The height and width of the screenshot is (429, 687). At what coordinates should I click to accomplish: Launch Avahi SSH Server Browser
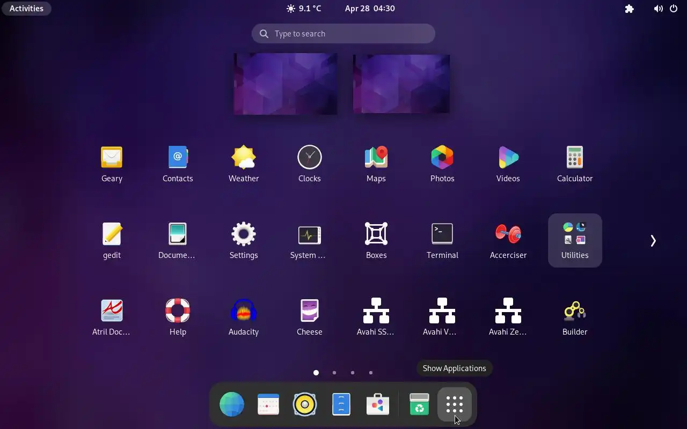tap(376, 317)
